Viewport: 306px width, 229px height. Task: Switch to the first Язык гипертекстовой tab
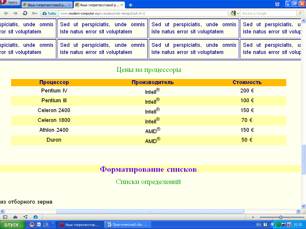[x=47, y=5]
